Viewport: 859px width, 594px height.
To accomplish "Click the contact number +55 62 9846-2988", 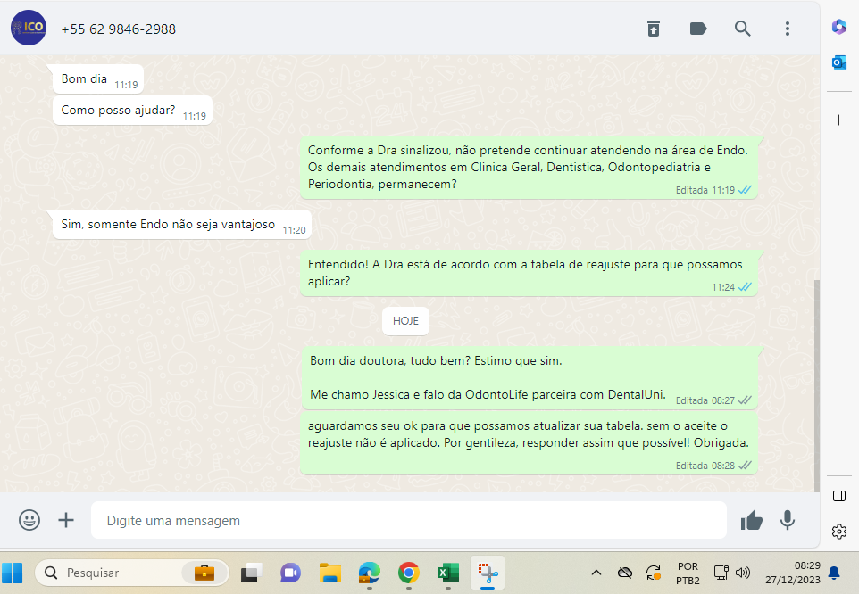I will [x=119, y=29].
